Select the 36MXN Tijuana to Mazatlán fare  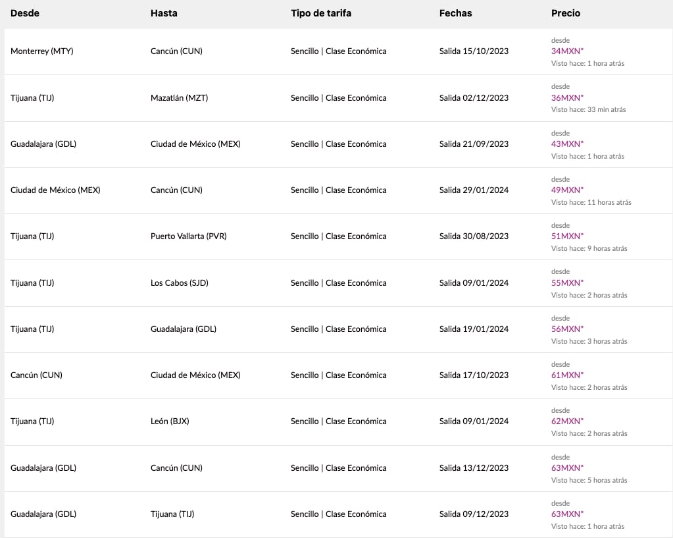click(x=567, y=97)
